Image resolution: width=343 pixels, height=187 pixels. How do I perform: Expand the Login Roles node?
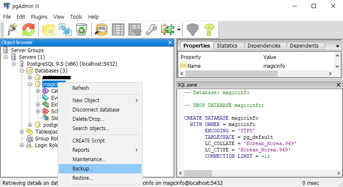point(22,145)
